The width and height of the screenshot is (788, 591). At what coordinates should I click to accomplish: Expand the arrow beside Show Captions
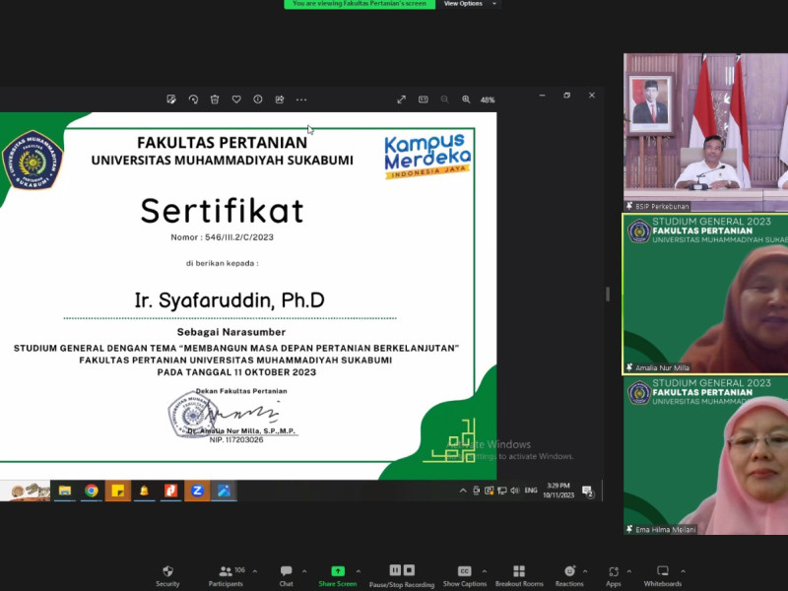[484, 571]
